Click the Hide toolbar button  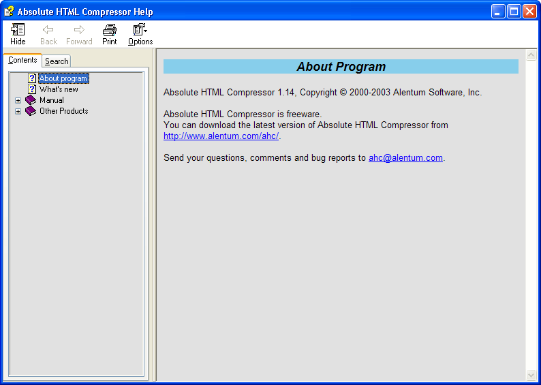point(18,34)
